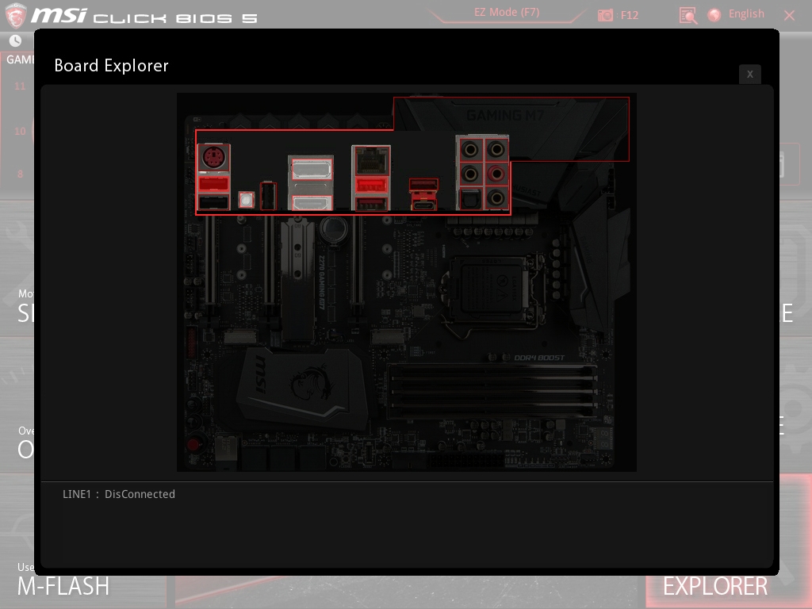Select the top-left audio jack
This screenshot has width=812, height=609.
[x=469, y=150]
